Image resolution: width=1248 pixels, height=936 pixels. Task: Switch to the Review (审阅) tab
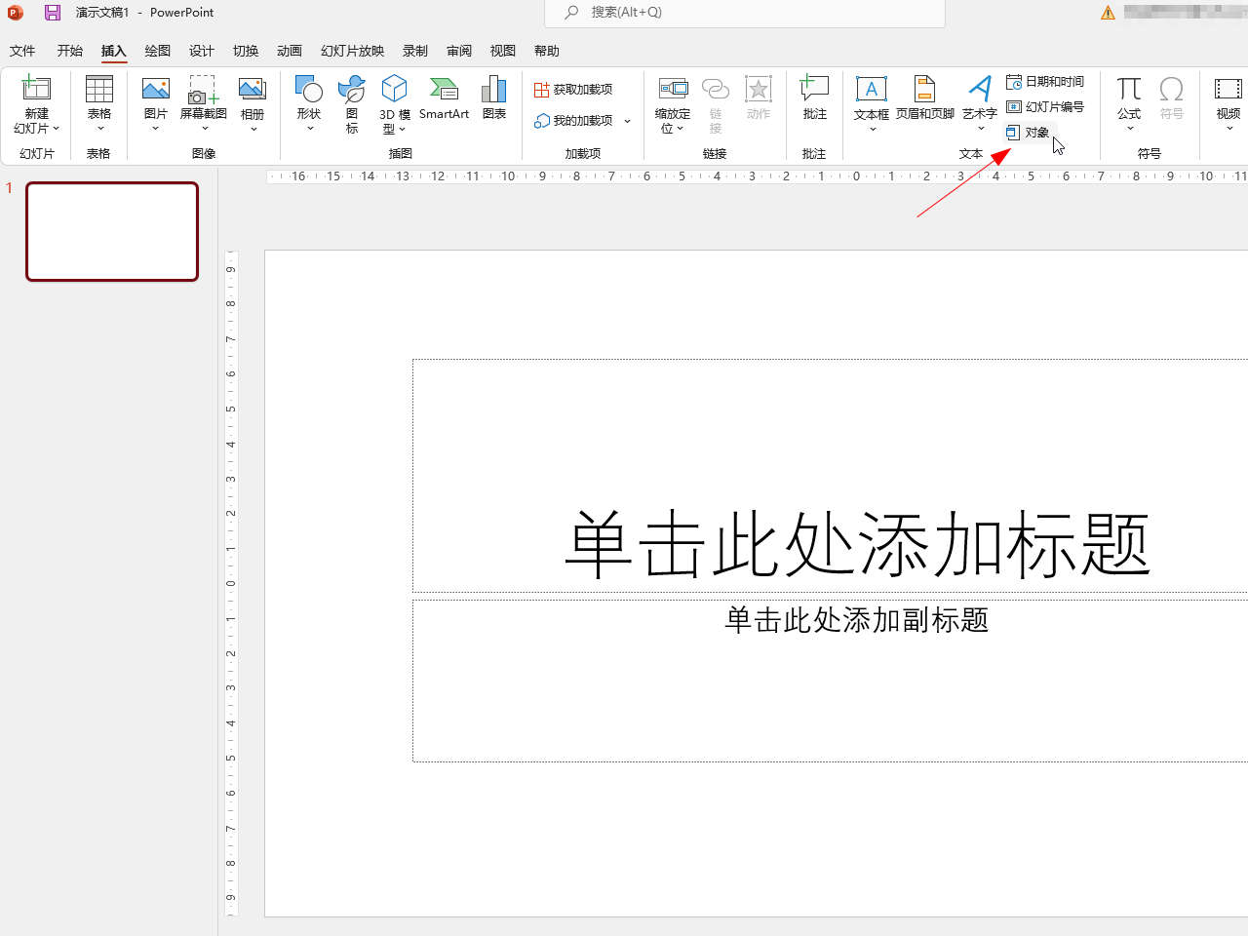coord(459,51)
